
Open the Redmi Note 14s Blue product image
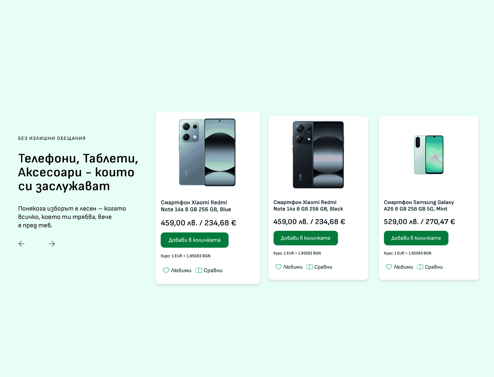[207, 152]
